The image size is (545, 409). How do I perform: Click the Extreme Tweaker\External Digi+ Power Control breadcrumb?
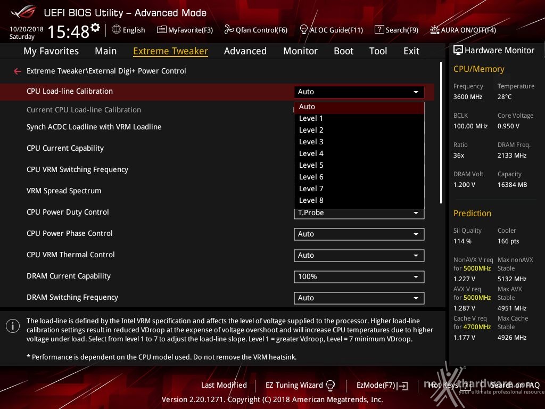(x=106, y=71)
